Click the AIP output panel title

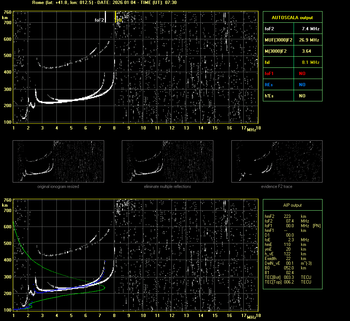[x=292, y=205]
